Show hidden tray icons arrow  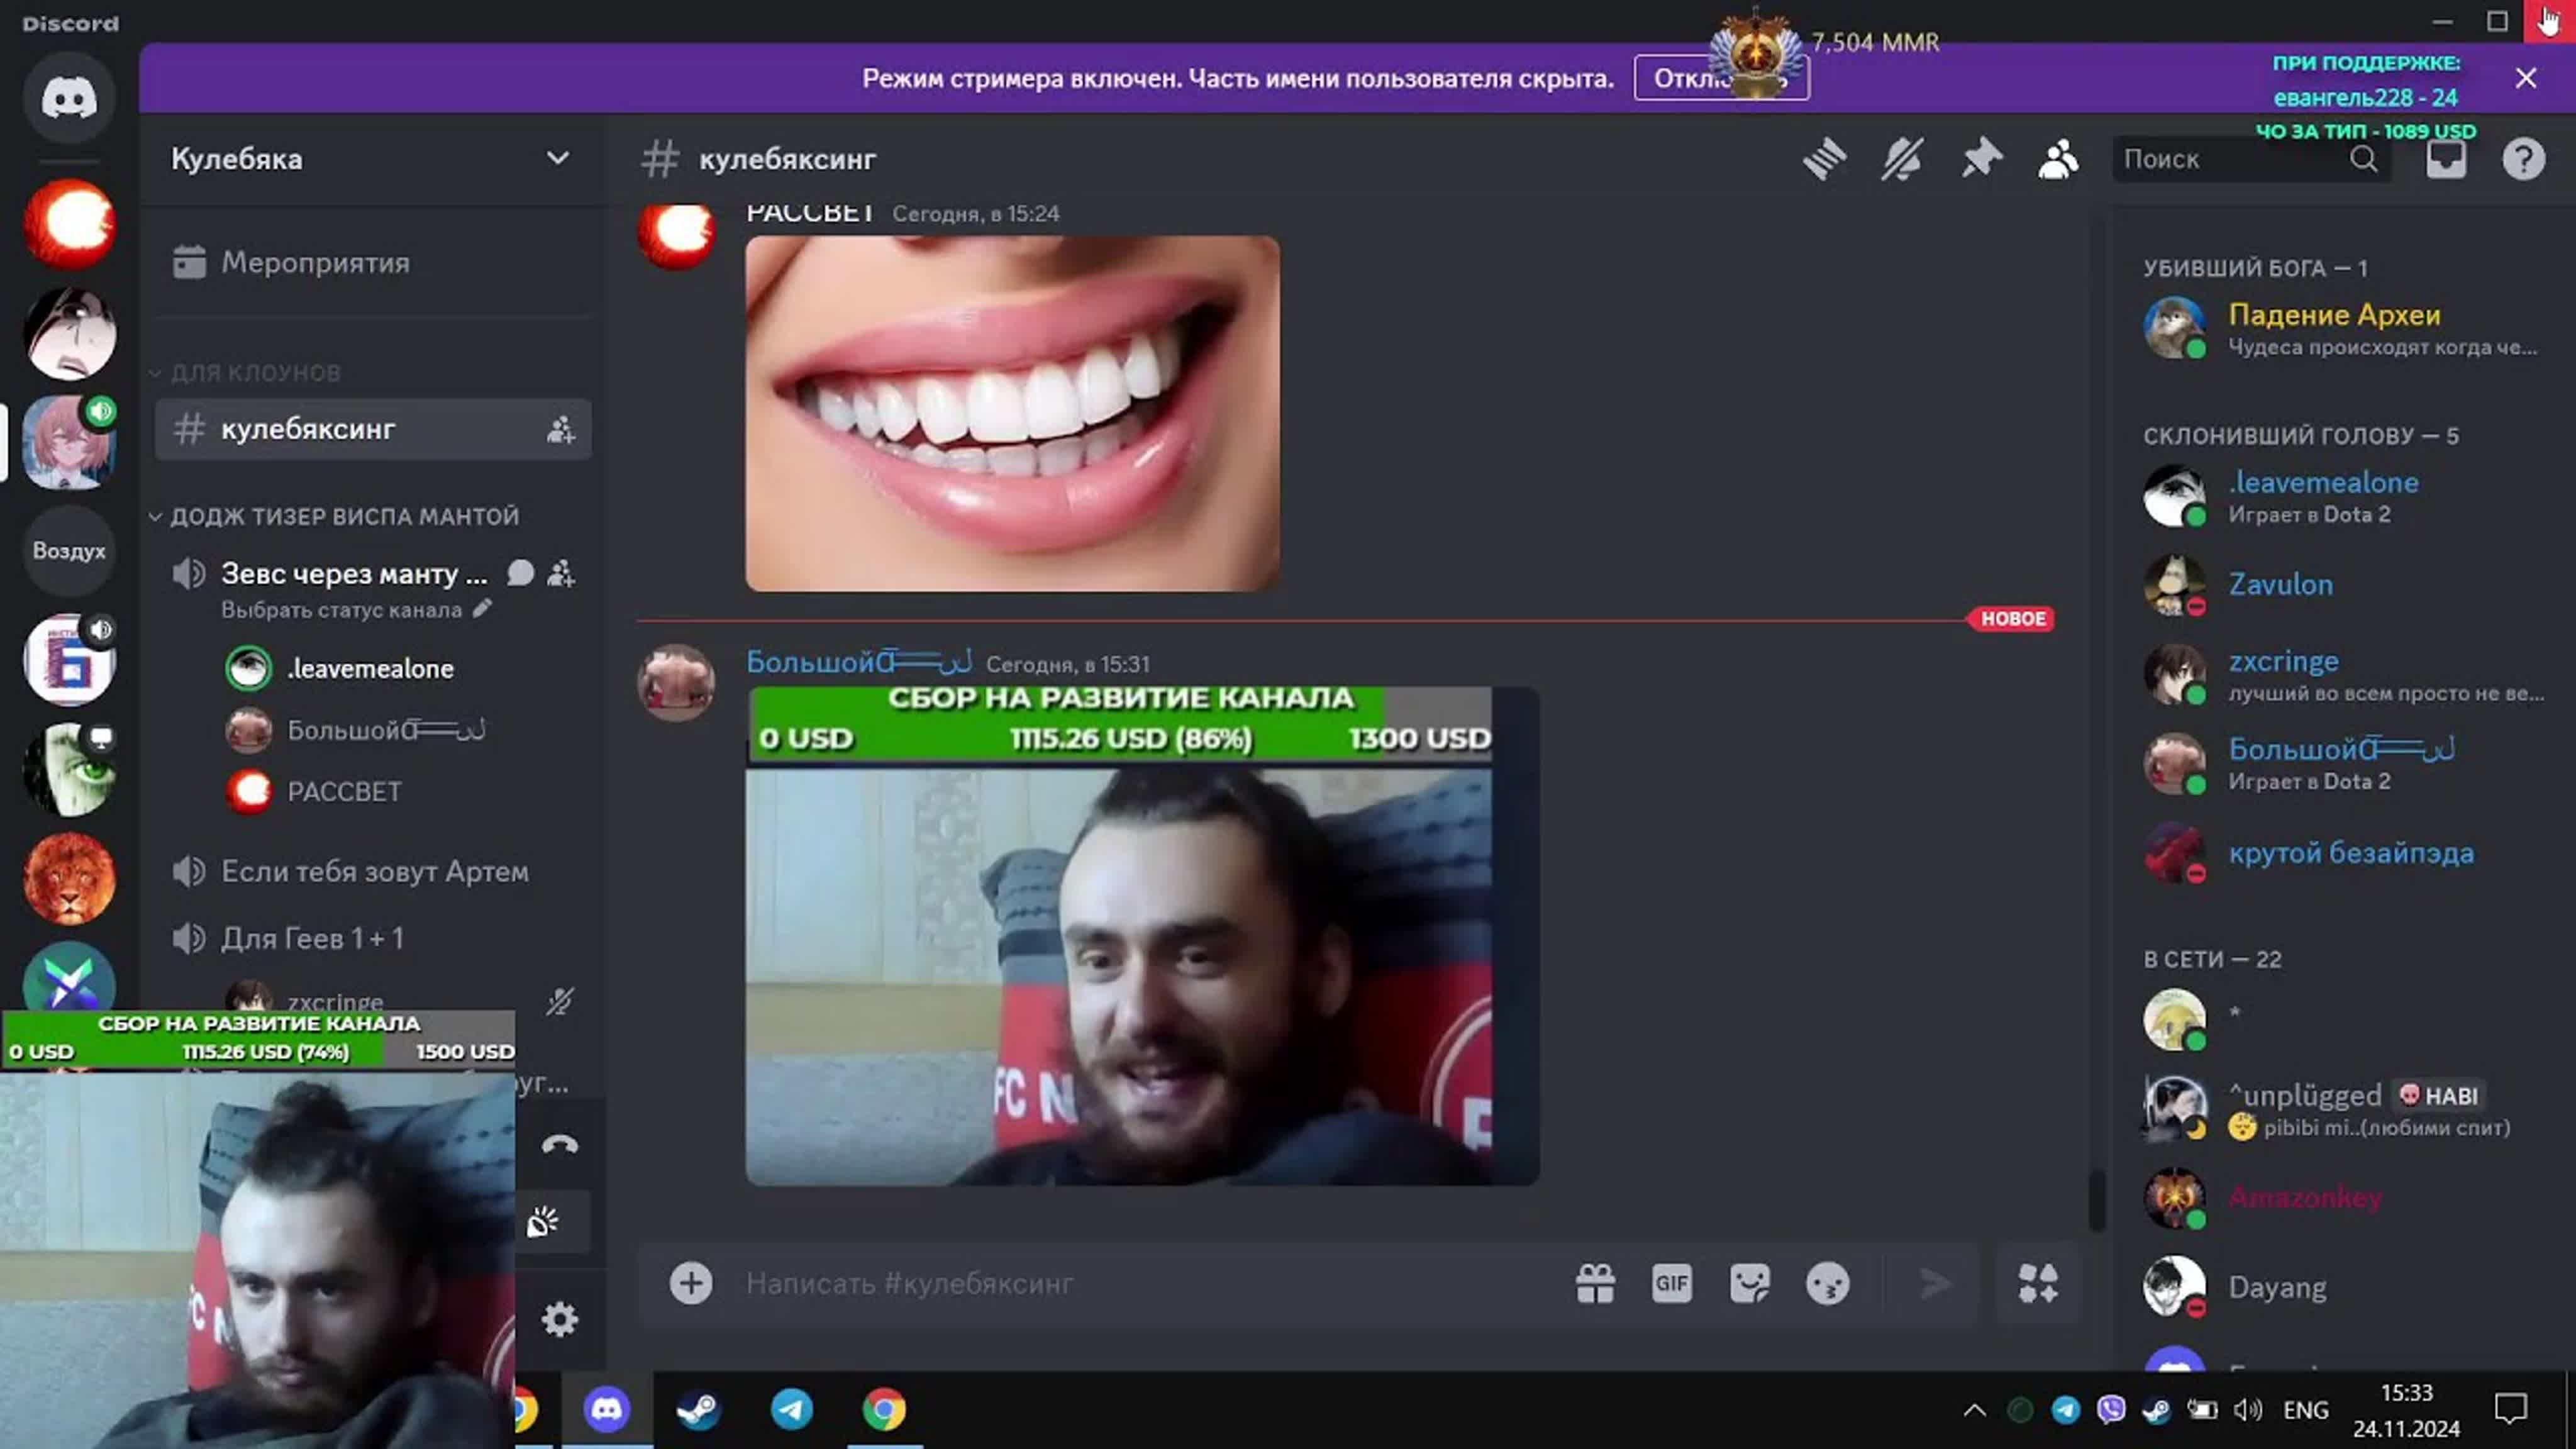pos(1975,1410)
